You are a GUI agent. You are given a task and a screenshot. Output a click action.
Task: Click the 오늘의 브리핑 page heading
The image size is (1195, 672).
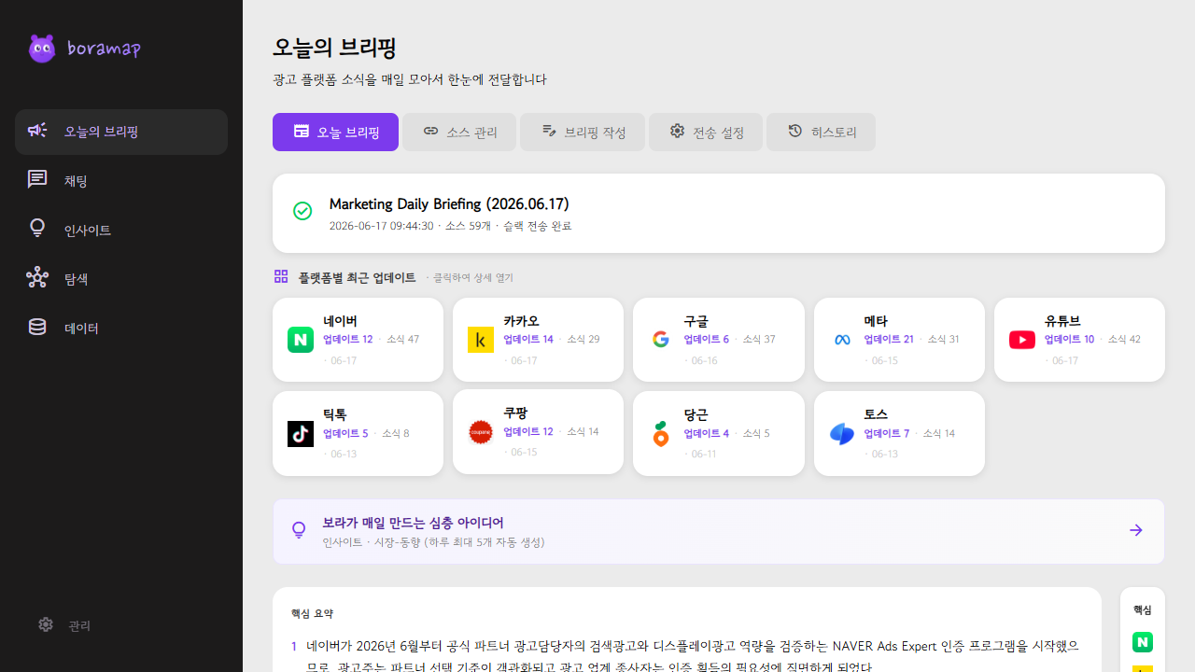[334, 48]
